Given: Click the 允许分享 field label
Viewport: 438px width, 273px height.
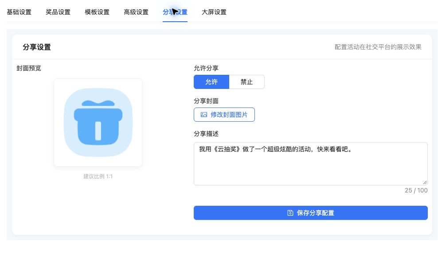Looking at the screenshot, I should (x=206, y=68).
